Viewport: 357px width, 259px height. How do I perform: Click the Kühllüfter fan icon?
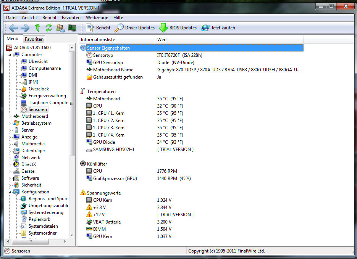click(x=83, y=164)
